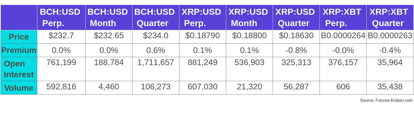The height and width of the screenshot is (124, 414).
Task: Click the Open Interest row label
Action: 19,69
